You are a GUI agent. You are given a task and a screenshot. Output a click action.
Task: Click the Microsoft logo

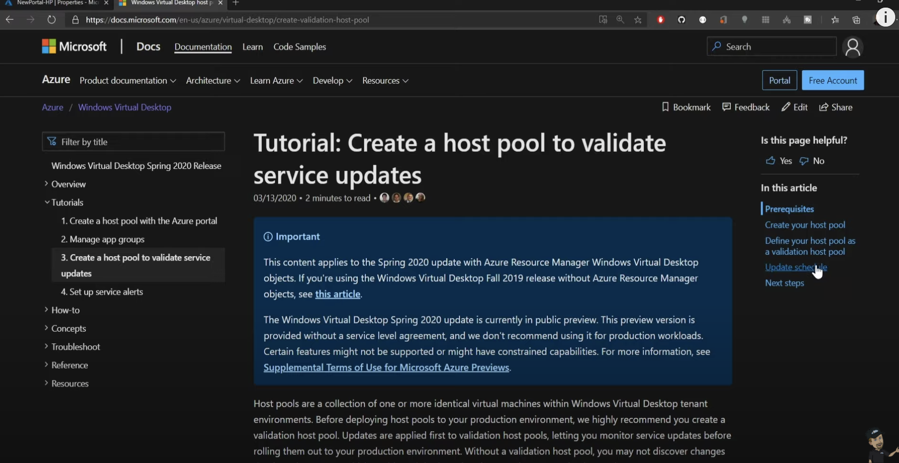coord(74,46)
